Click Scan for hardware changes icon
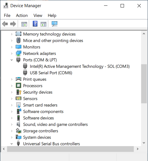Image resolution: width=148 pixels, height=161 pixels. 55,24
